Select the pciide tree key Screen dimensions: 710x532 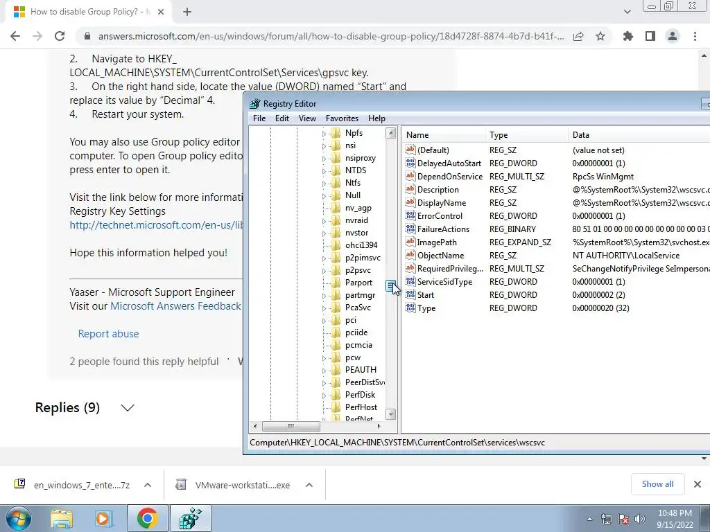click(356, 332)
